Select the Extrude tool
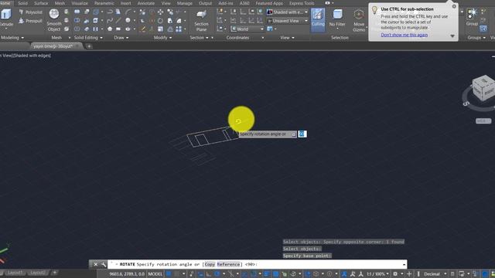The width and height of the screenshot is (495, 278). pos(5,18)
